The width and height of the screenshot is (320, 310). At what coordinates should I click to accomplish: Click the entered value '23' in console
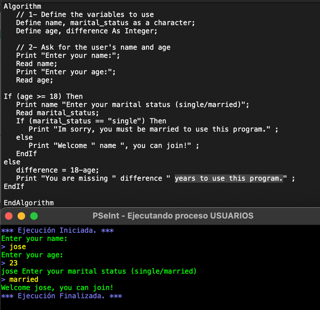(x=13, y=263)
